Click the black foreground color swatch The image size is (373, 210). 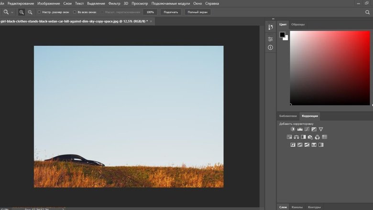click(282, 34)
